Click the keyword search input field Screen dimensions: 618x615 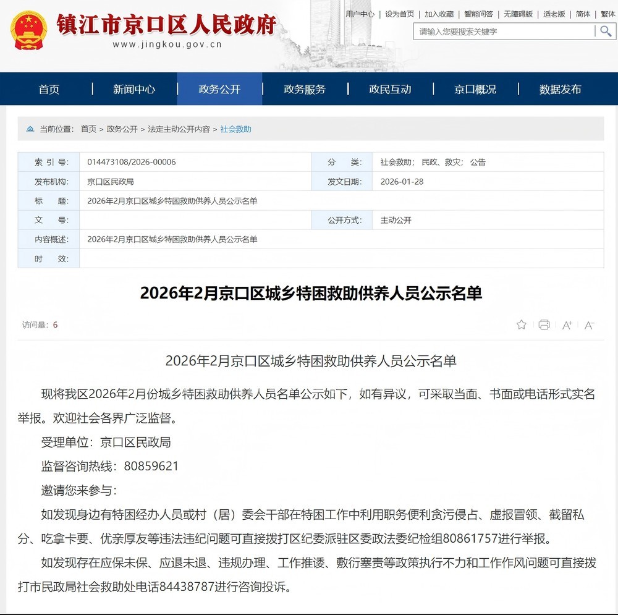point(504,32)
